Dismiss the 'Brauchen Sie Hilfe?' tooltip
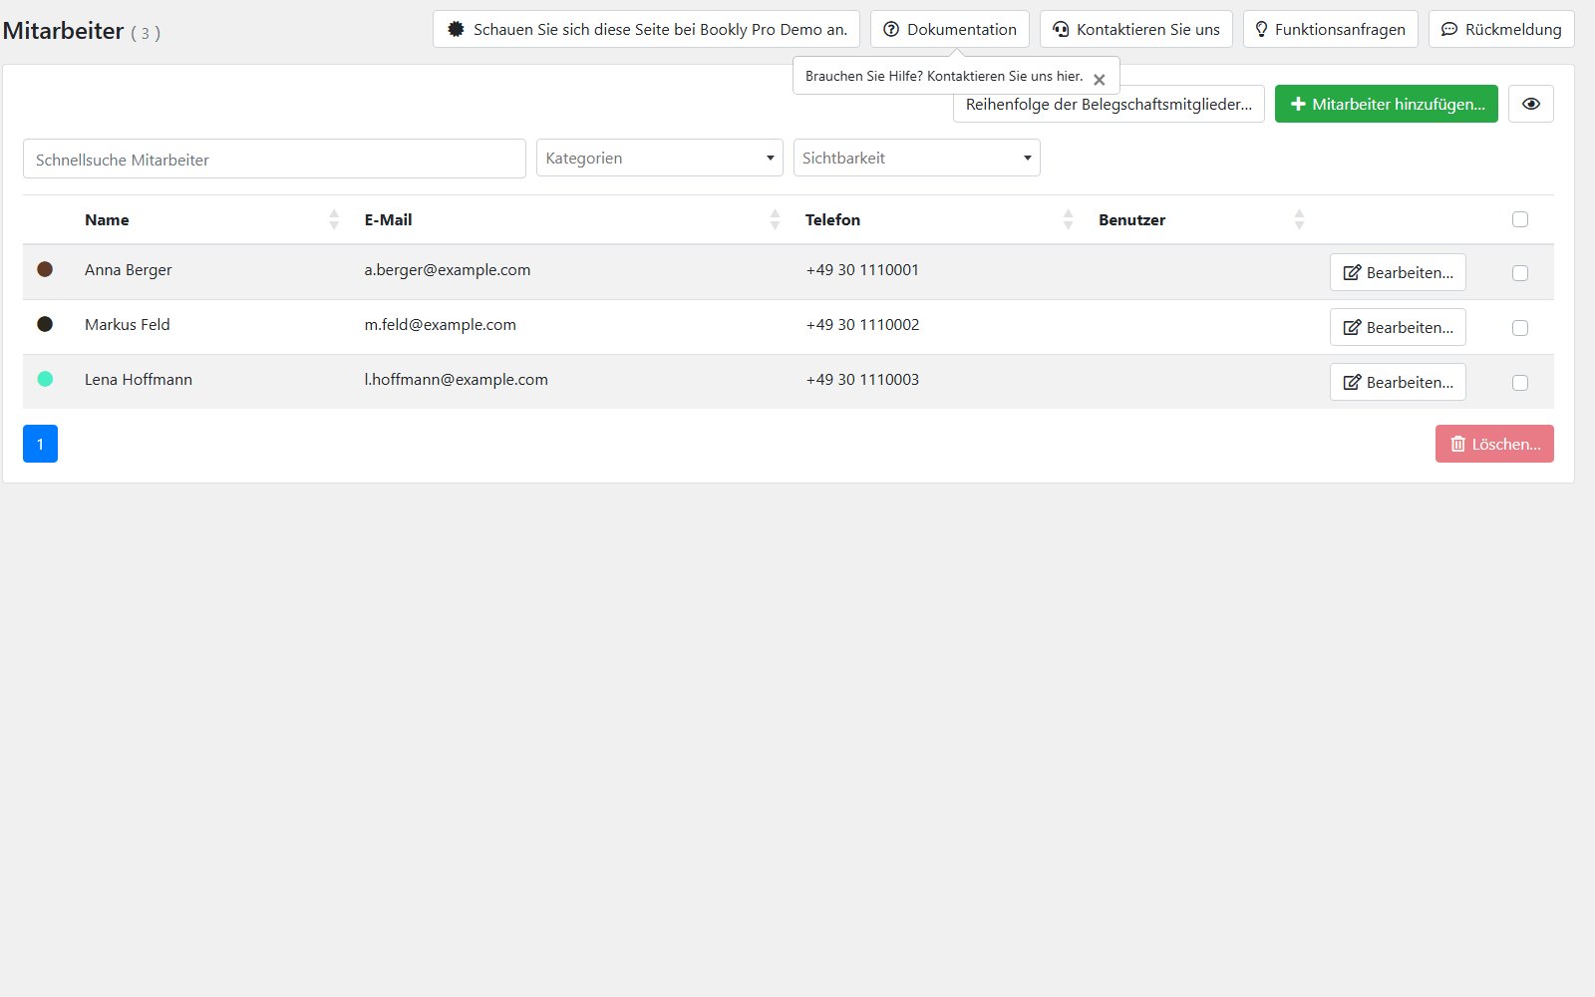 (x=1100, y=79)
